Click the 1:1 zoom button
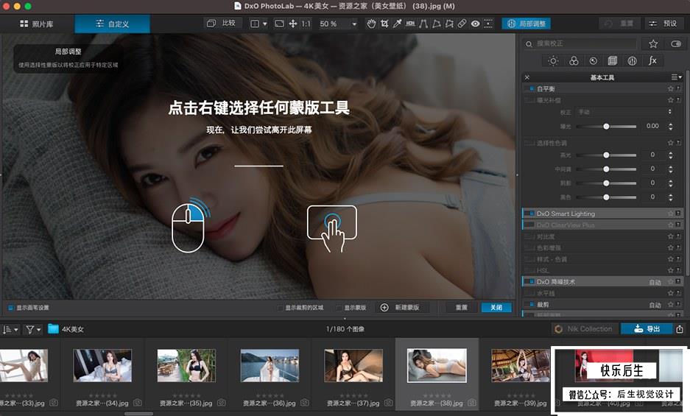 [x=306, y=24]
